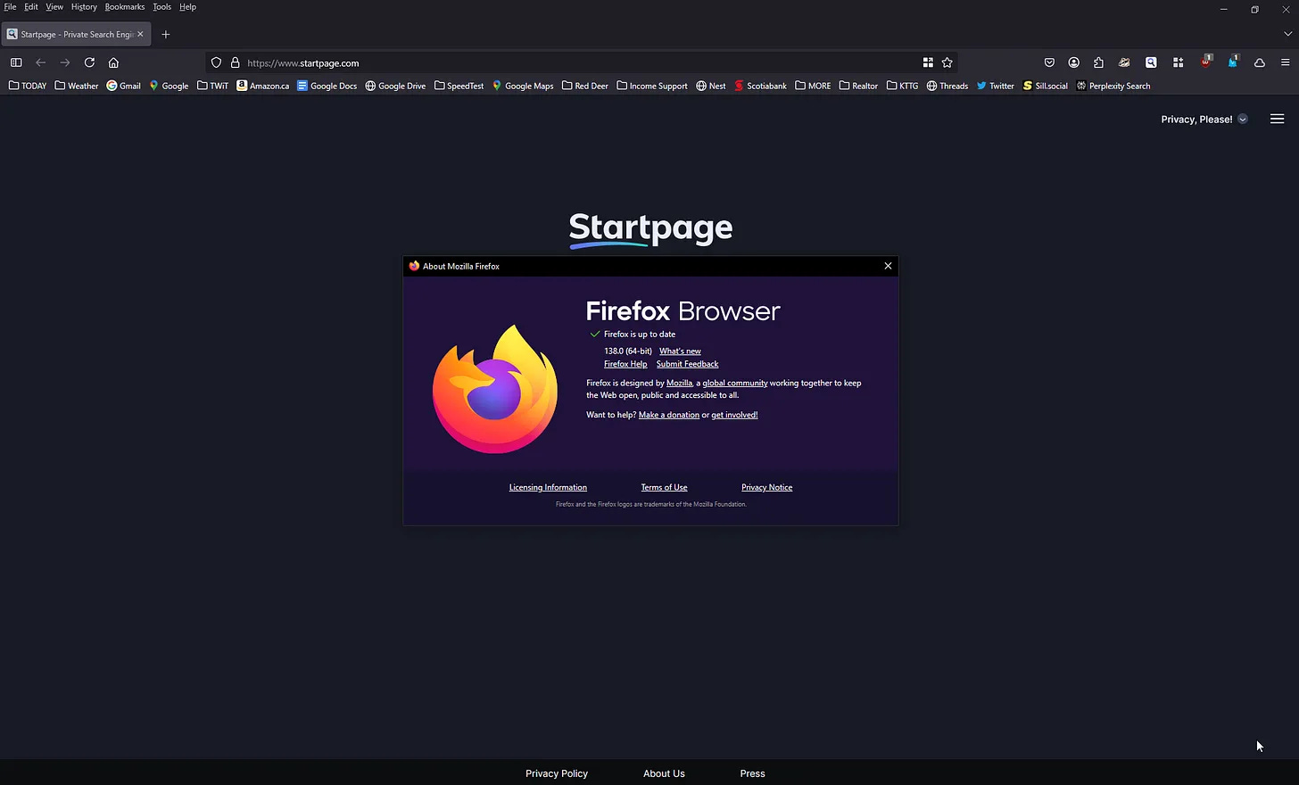Expand the Privacy, Please! dropdown

(1204, 119)
